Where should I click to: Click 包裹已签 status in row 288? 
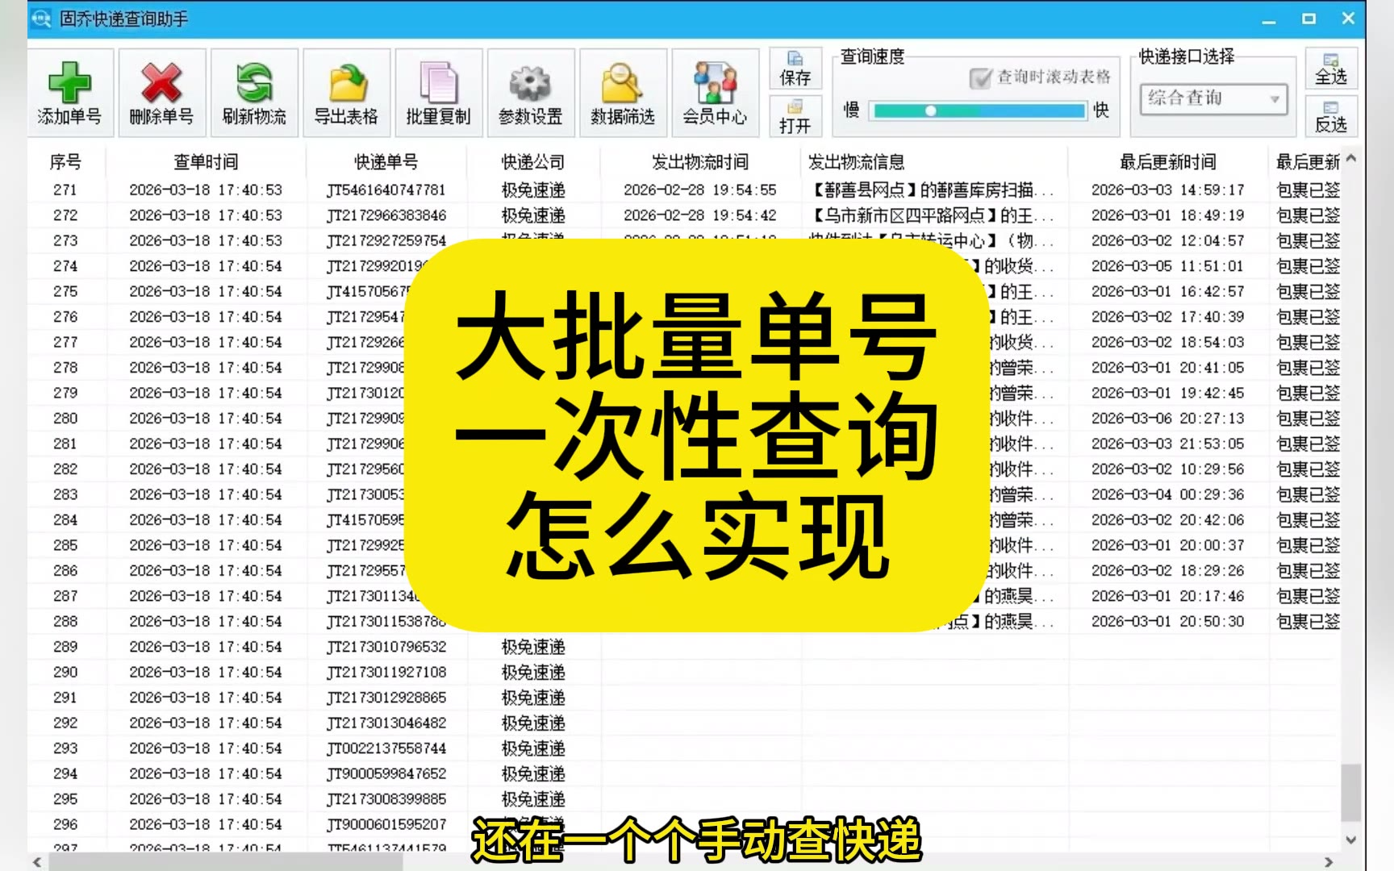pos(1308,622)
